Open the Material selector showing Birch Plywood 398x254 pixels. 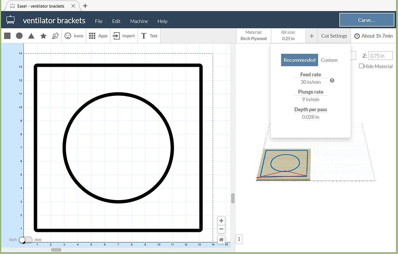click(253, 36)
